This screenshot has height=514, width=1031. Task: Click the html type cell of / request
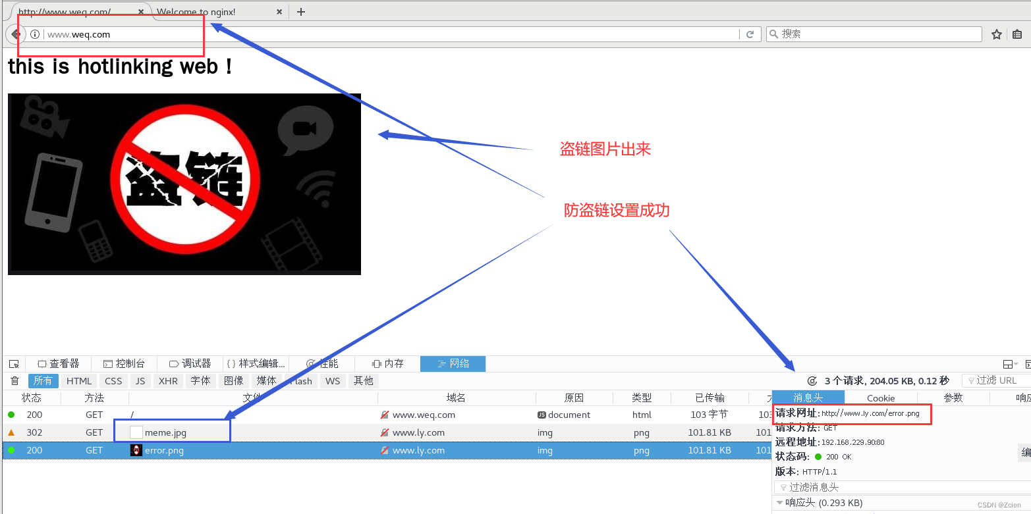coord(642,415)
